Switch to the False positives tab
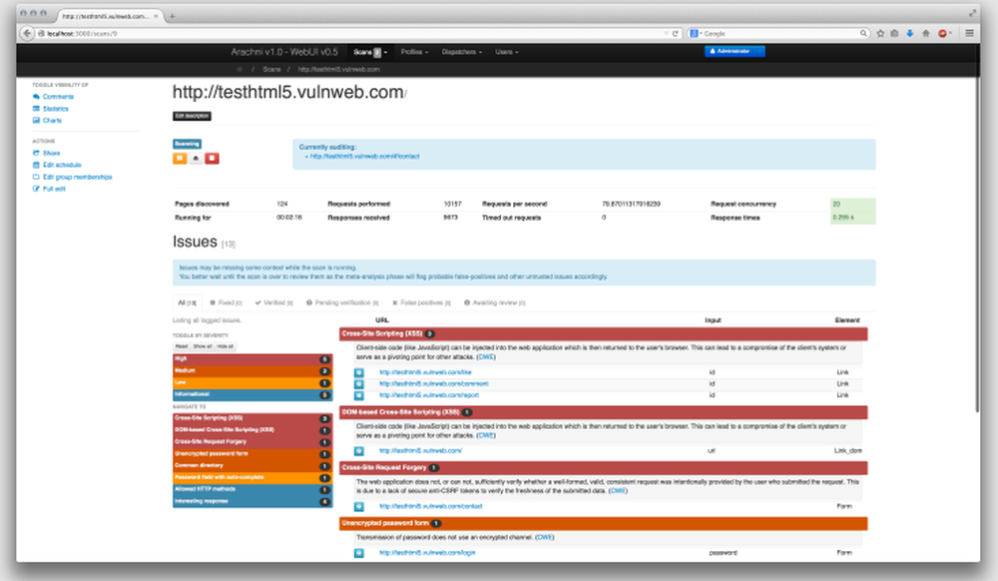Viewport: 998px width, 581px height. coord(421,302)
